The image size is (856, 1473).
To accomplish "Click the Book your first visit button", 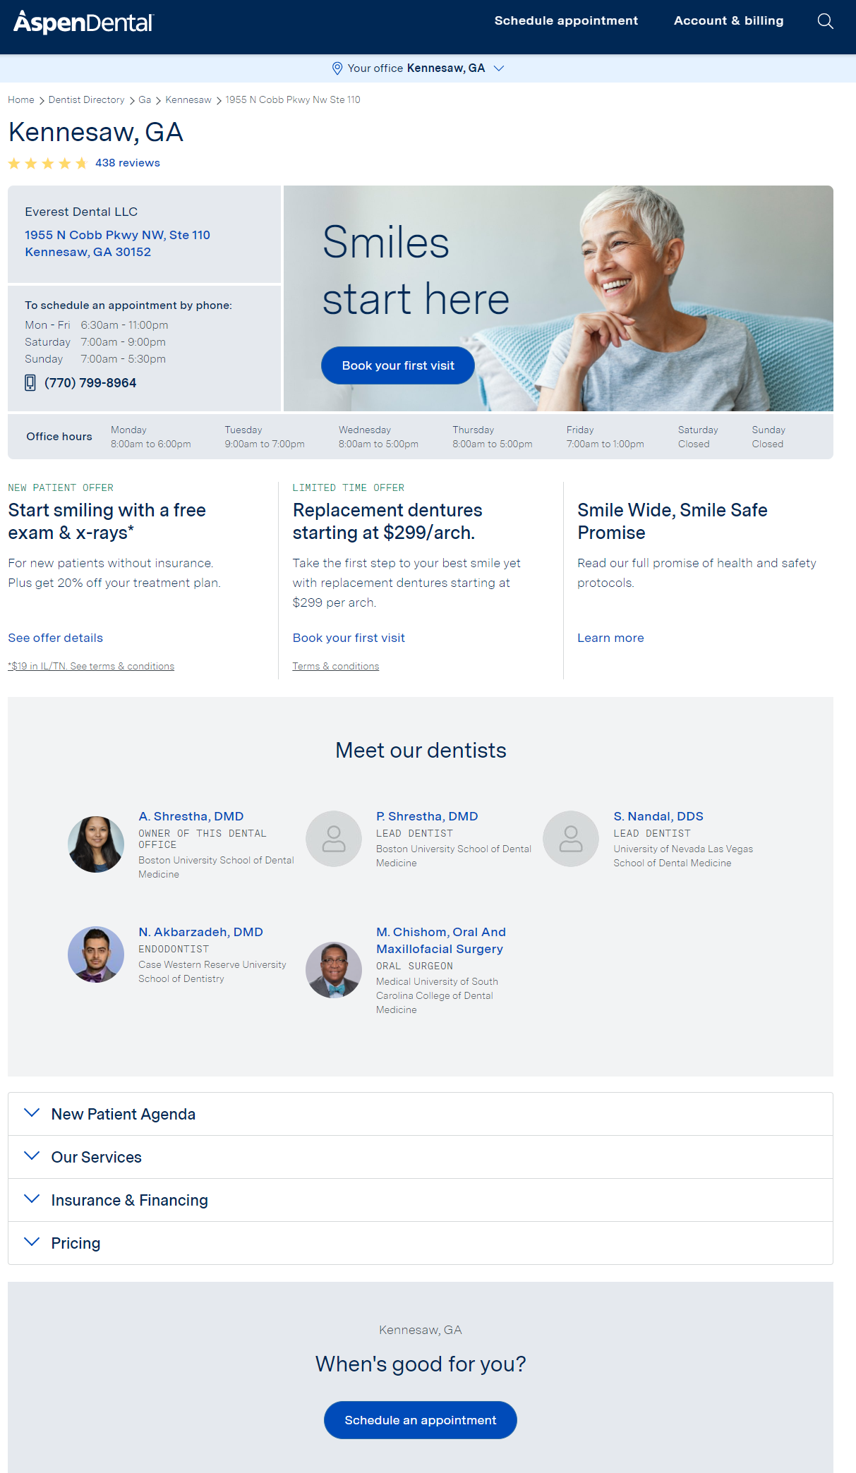I will tap(398, 365).
